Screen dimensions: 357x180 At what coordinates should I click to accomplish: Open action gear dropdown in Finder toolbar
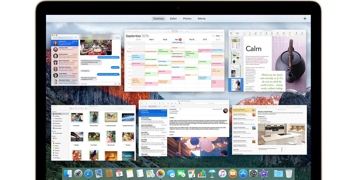pos(86,108)
